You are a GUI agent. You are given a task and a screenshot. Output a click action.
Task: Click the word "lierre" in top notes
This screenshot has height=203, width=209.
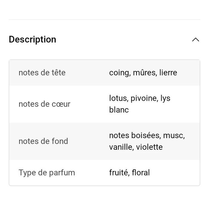pyautogui.click(x=168, y=73)
